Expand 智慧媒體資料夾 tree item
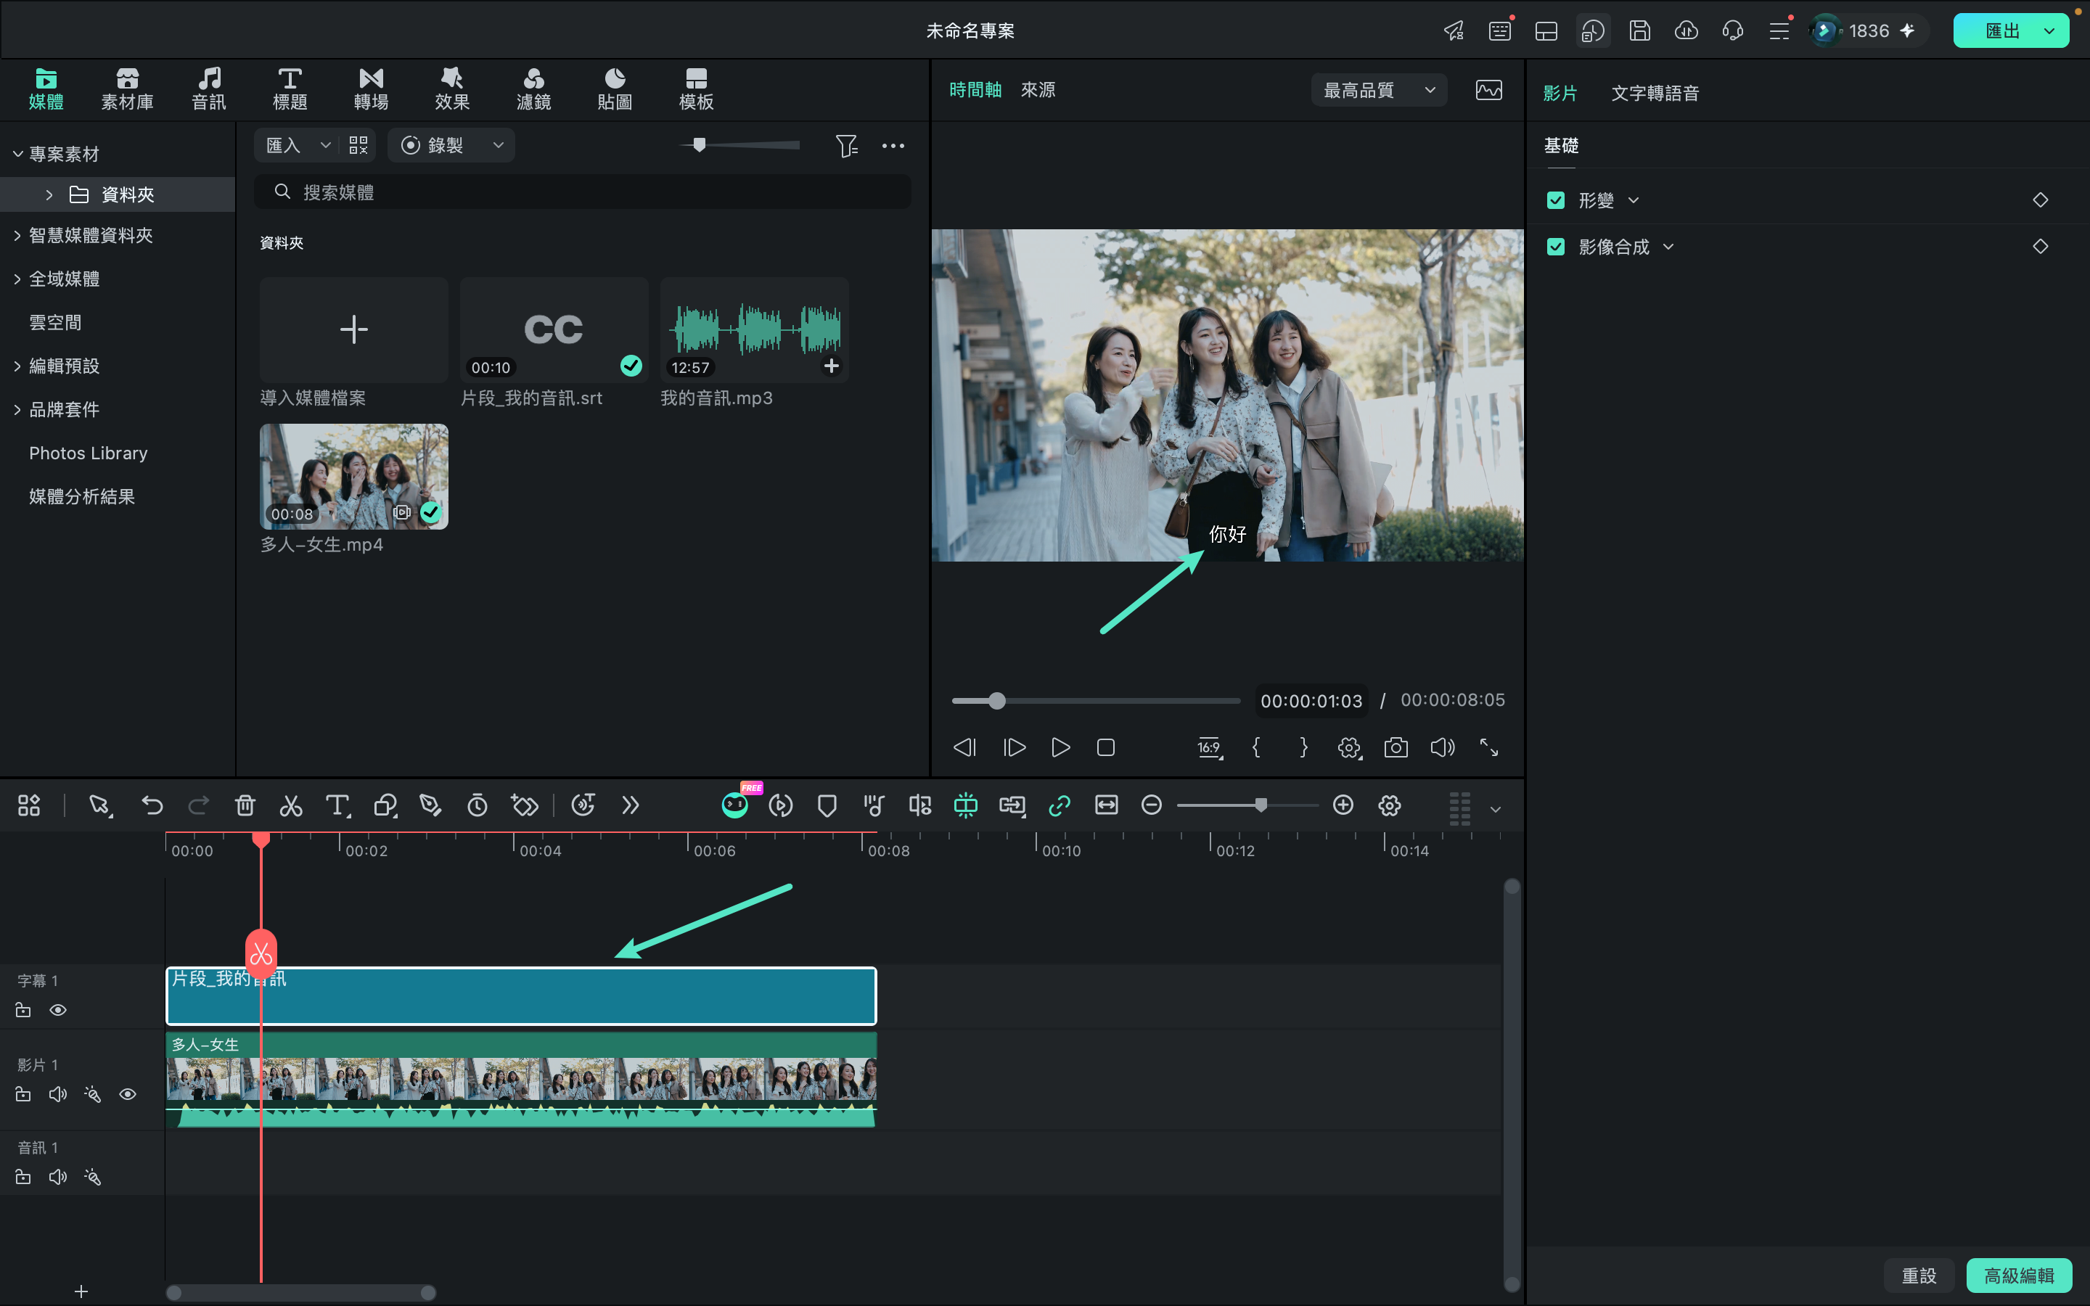Image resolution: width=2090 pixels, height=1306 pixels. click(17, 236)
